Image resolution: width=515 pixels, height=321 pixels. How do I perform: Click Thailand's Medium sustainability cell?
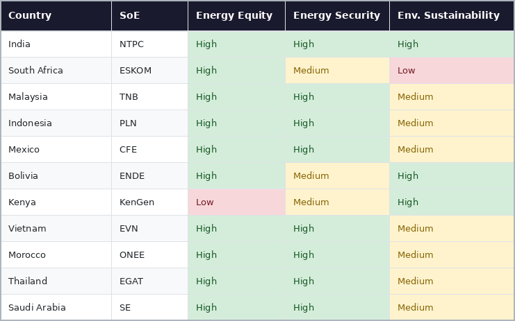pyautogui.click(x=452, y=281)
